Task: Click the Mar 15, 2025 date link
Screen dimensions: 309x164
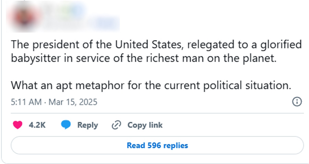Action: (73, 102)
